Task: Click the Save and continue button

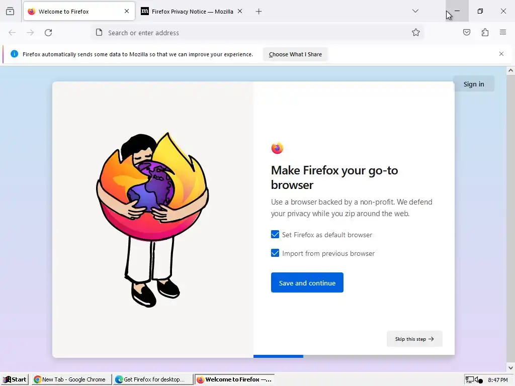Action: [x=307, y=282]
